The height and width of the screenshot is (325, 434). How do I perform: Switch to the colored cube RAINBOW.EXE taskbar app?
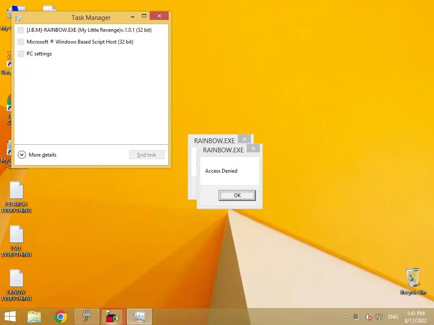click(113, 317)
